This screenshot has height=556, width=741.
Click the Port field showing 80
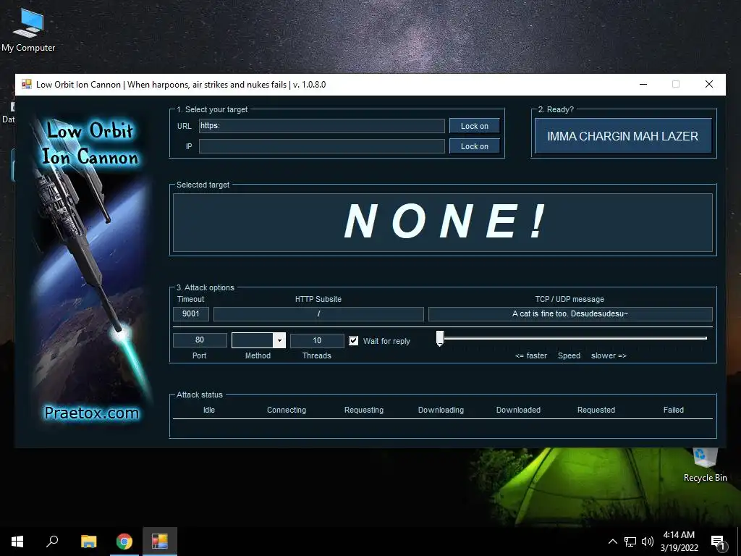tap(200, 340)
